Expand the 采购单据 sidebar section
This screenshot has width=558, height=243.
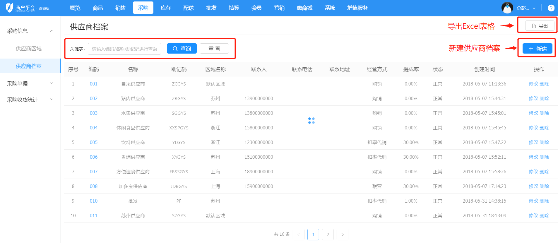click(x=52, y=83)
